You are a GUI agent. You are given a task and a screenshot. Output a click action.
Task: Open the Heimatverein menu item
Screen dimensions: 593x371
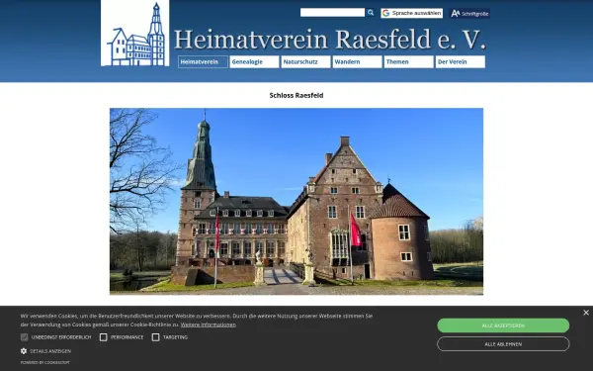coord(203,61)
